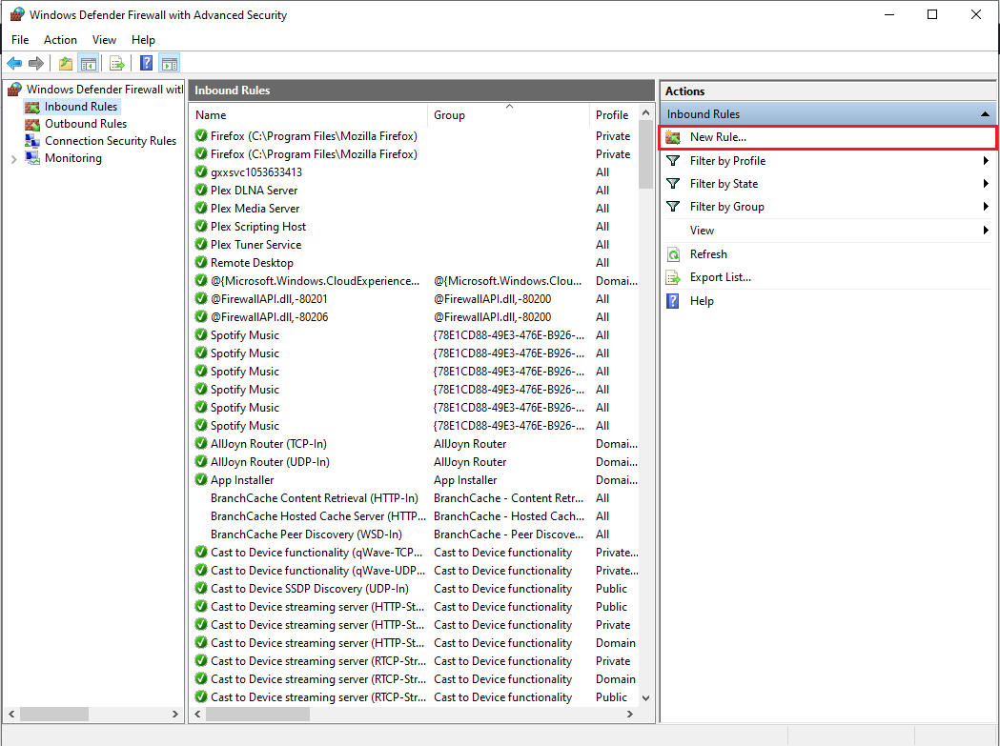Open the View menu in menu bar
The image size is (1000, 746).
coord(104,39)
